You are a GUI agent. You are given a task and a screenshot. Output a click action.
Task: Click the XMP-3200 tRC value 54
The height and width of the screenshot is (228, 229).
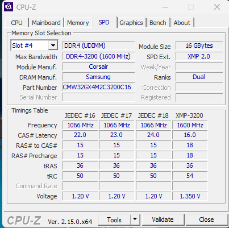coord(190,176)
